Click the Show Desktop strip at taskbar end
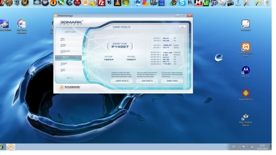The image size is (276, 155). coord(270,147)
